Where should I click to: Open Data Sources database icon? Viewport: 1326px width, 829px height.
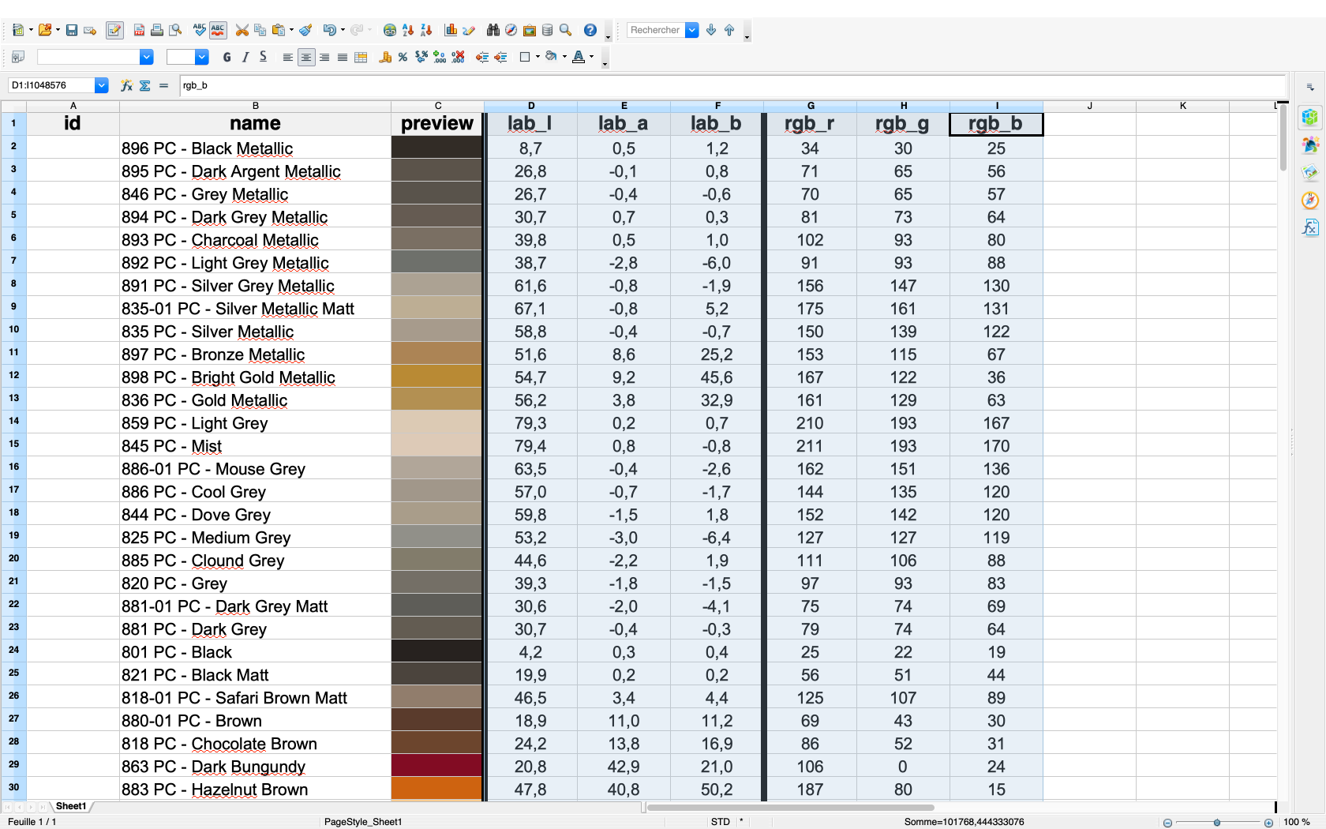pos(548,30)
